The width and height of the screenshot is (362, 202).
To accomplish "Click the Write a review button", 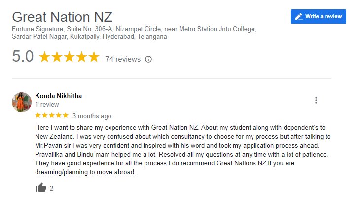I will 319,16.
